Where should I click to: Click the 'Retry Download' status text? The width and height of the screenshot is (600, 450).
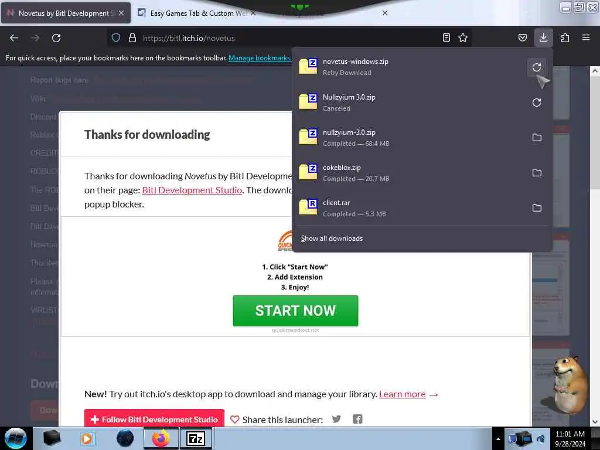click(x=347, y=73)
